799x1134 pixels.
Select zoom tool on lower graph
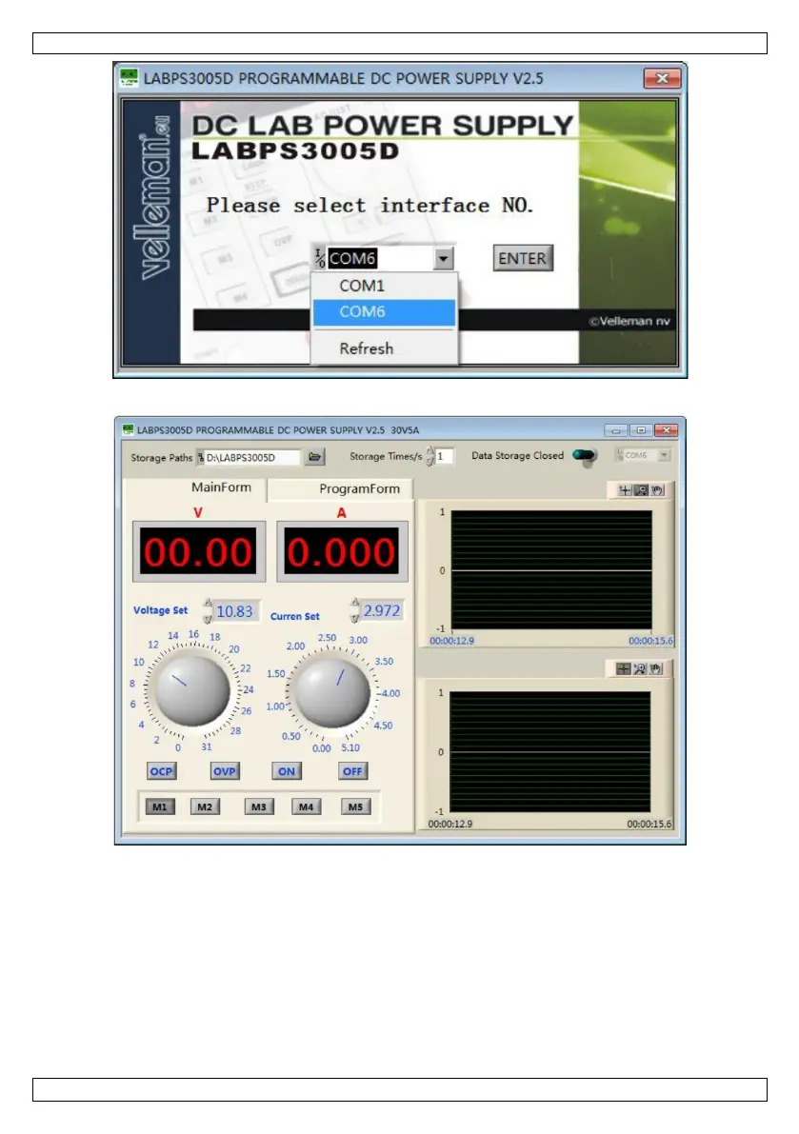coord(639,669)
